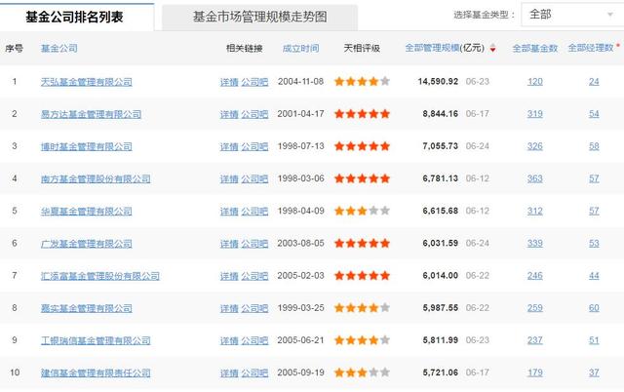Open 天弘基金管理有限公司 link
This screenshot has height=392, width=624.
click(x=87, y=82)
